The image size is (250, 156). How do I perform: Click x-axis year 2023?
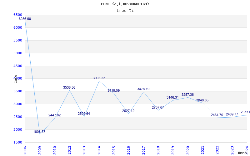click(x=232, y=150)
